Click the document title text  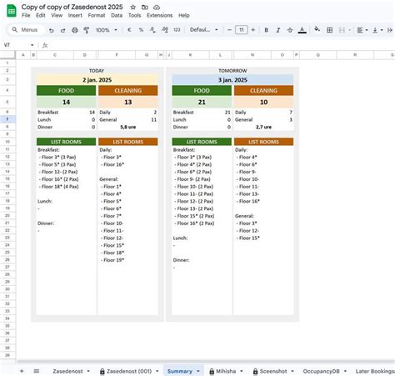click(x=72, y=7)
